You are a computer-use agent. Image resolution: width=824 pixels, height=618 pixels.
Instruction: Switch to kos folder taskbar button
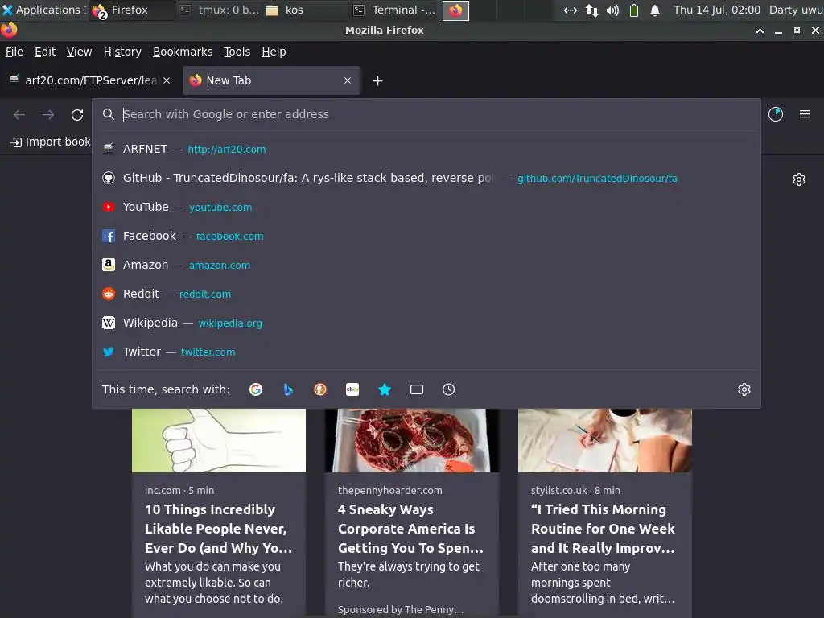[305, 10]
